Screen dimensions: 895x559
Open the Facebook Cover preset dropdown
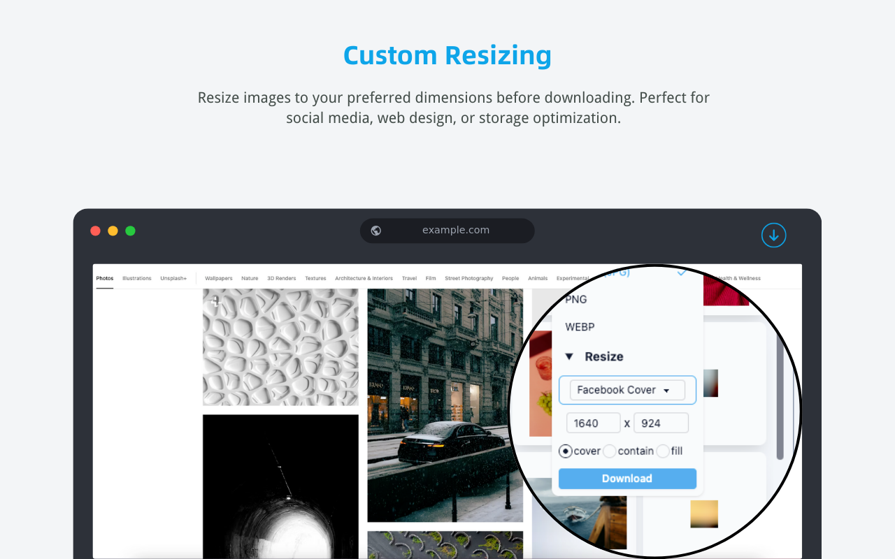[x=626, y=390]
